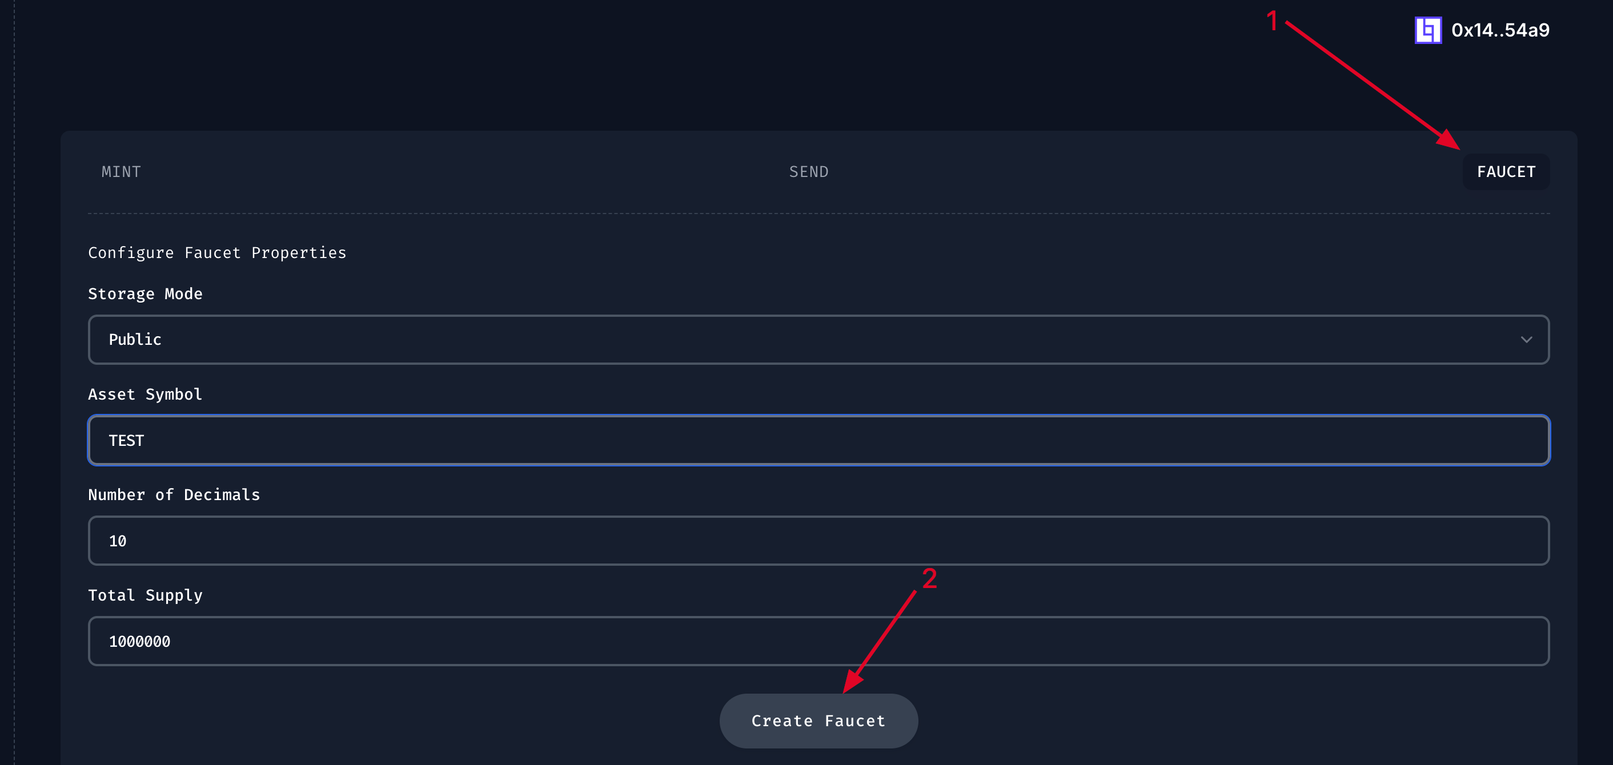The width and height of the screenshot is (1613, 765).
Task: Click the Total Supply input field
Action: [818, 641]
